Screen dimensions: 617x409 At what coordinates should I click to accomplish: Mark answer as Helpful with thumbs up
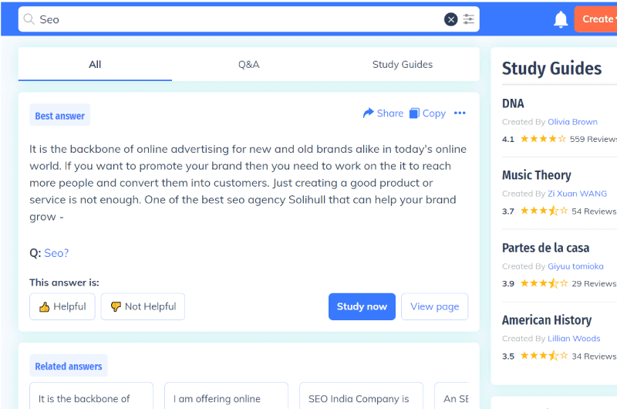pyautogui.click(x=62, y=306)
